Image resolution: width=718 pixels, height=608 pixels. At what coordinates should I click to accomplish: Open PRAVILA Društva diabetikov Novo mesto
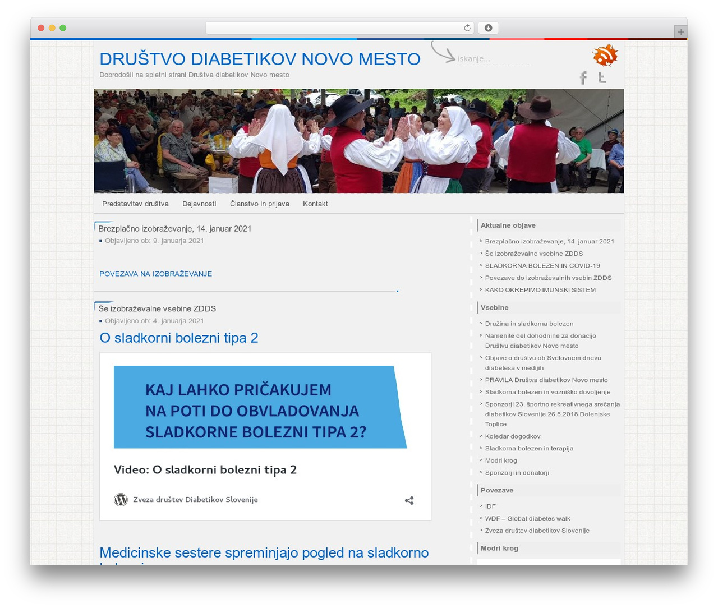(546, 380)
